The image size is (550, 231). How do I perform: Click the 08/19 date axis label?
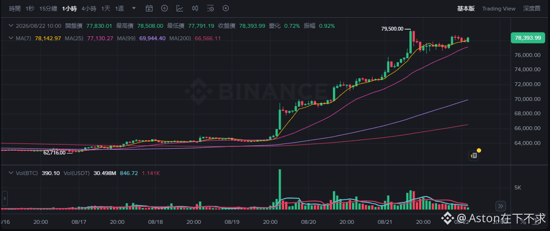[232, 221]
